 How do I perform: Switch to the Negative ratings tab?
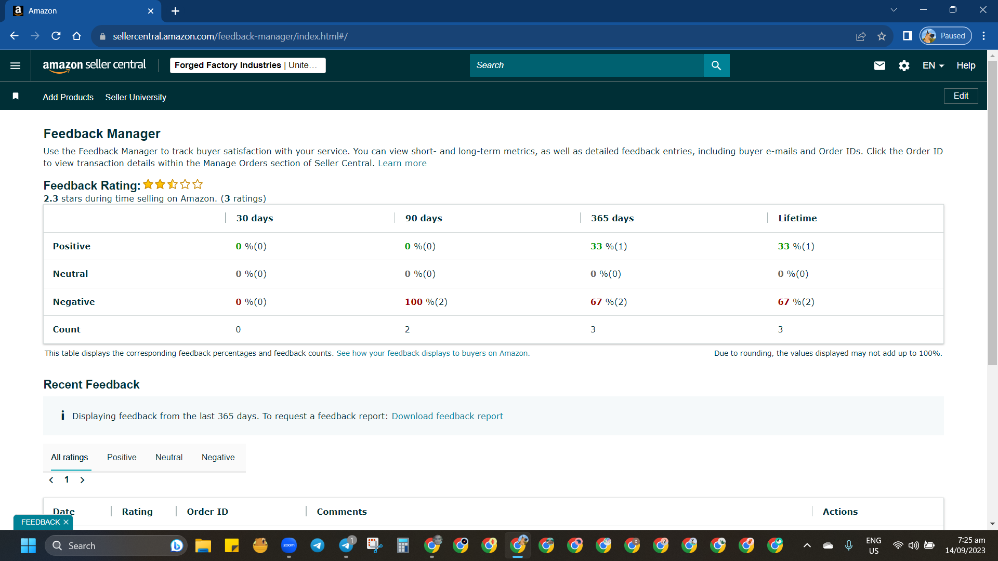(x=218, y=457)
